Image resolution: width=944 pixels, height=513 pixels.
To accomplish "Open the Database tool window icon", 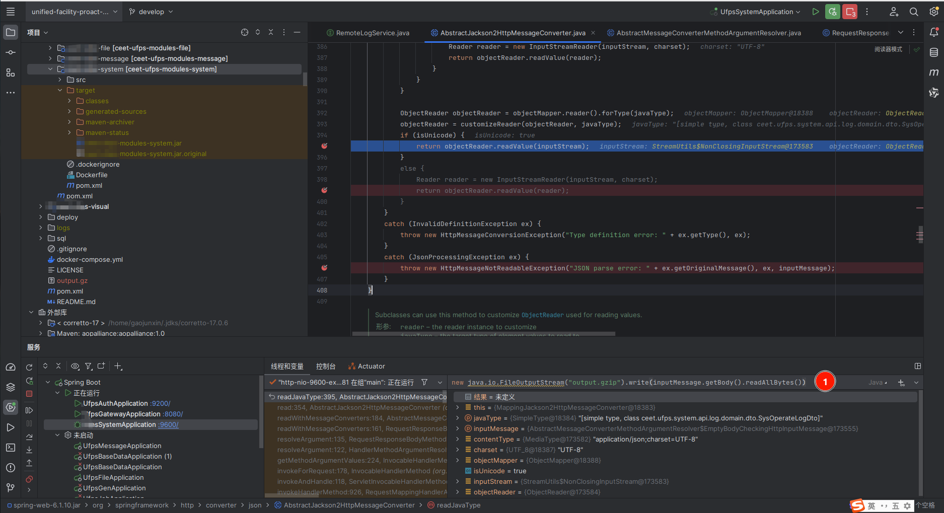I will click(934, 52).
